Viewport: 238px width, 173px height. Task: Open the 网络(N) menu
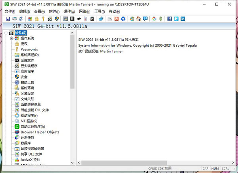(x=84, y=11)
